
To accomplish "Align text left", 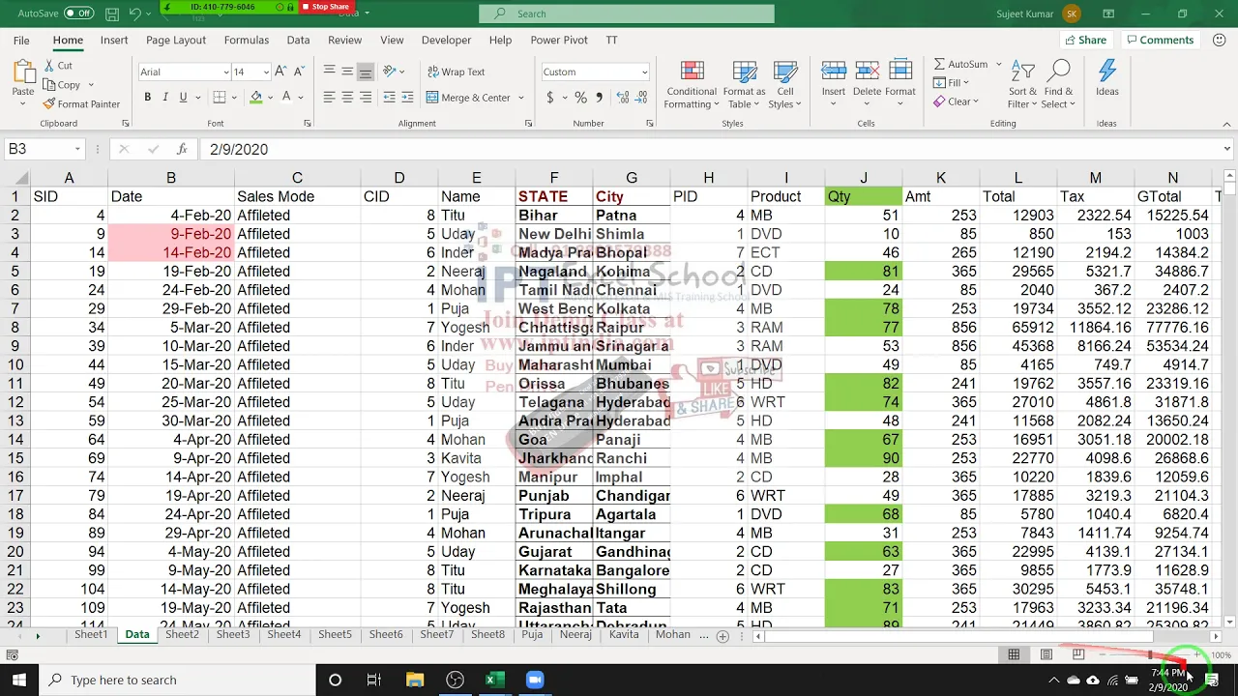I will (x=329, y=98).
